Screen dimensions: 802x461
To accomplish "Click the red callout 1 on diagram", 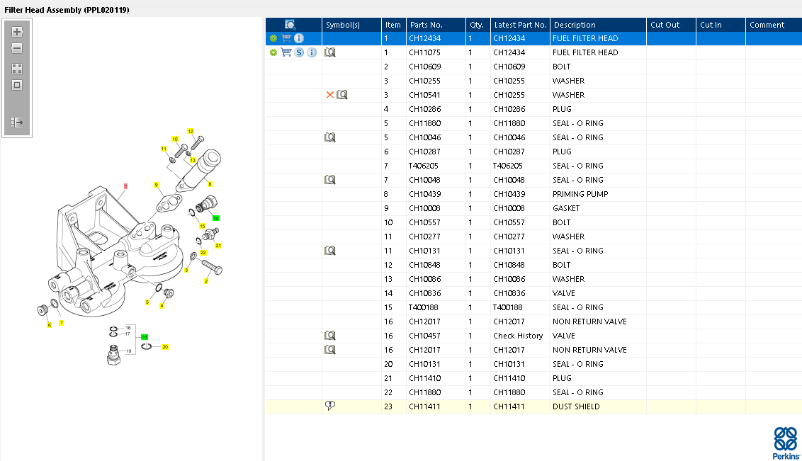I will [125, 186].
